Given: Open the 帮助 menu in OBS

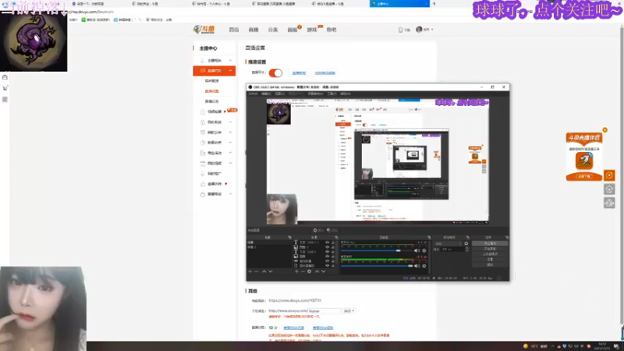Looking at the screenshot, I should point(345,94).
